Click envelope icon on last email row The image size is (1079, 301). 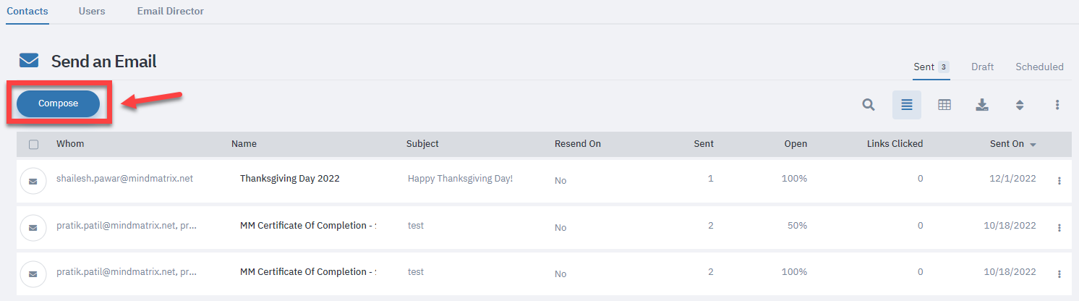(33, 274)
